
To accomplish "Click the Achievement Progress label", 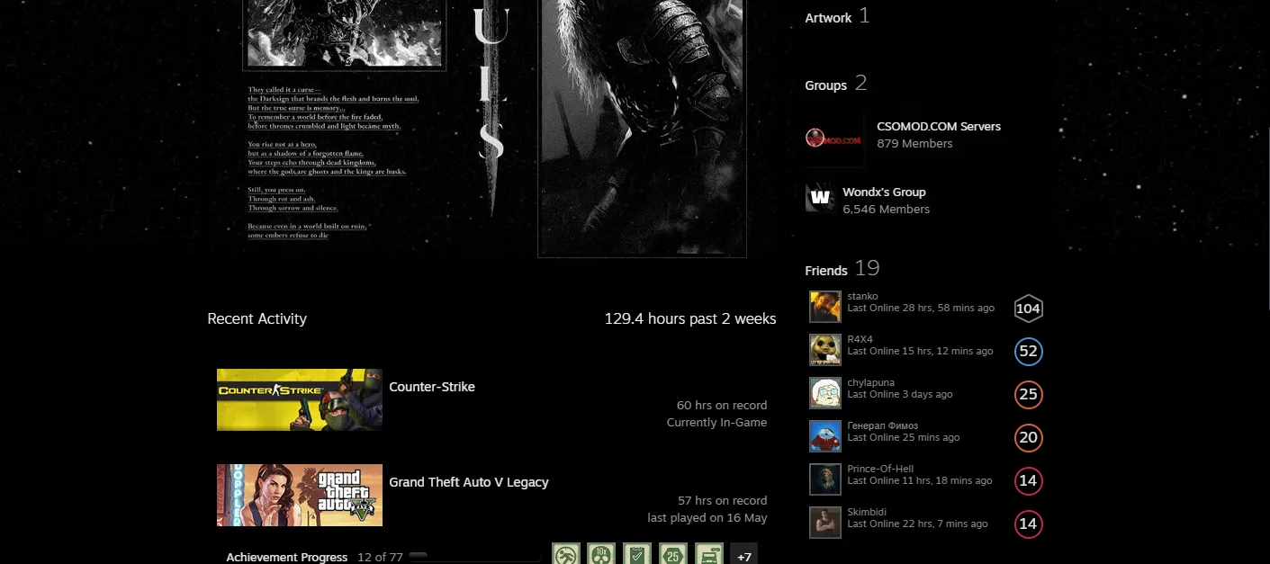I will 286,557.
